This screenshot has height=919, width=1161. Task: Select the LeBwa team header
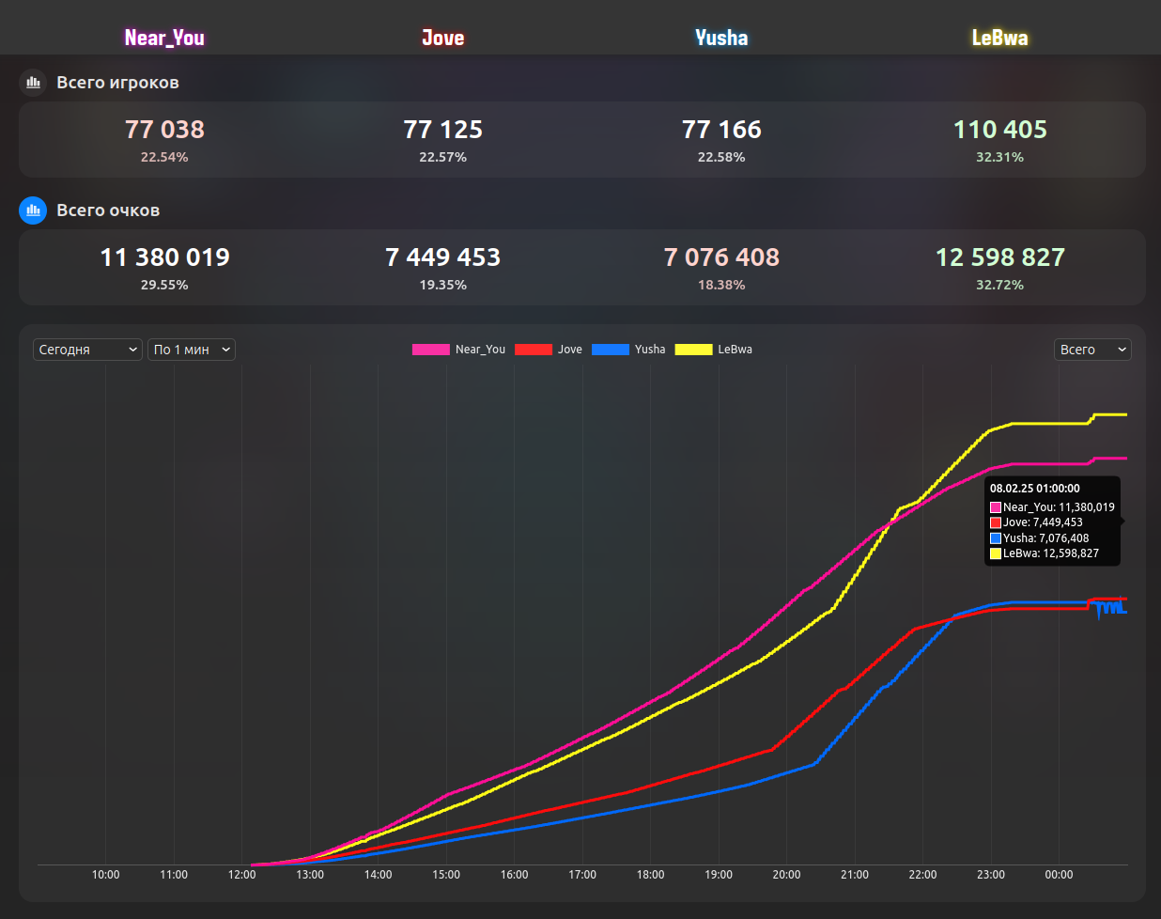click(x=999, y=38)
